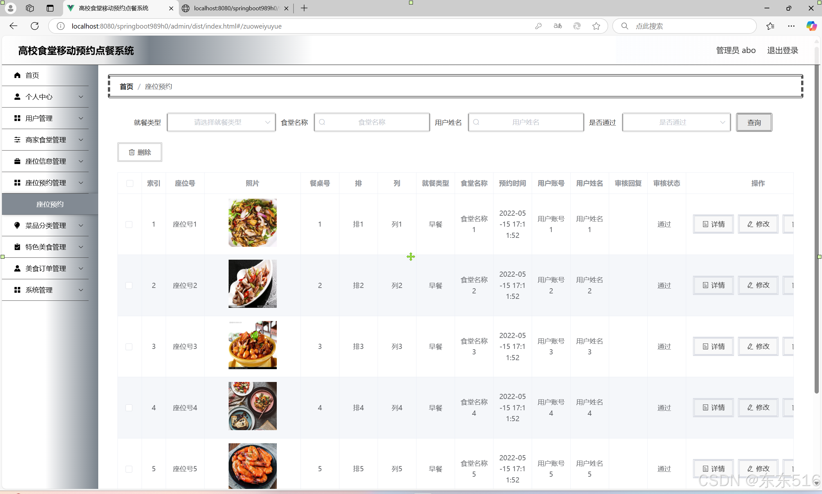The width and height of the screenshot is (822, 494).
Task: Select the 座位预约 submenu item
Action: 50,204
